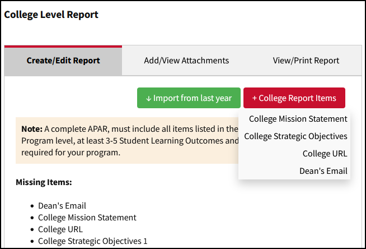Click the Missing Items heading
This screenshot has width=366, height=249.
[44, 182]
